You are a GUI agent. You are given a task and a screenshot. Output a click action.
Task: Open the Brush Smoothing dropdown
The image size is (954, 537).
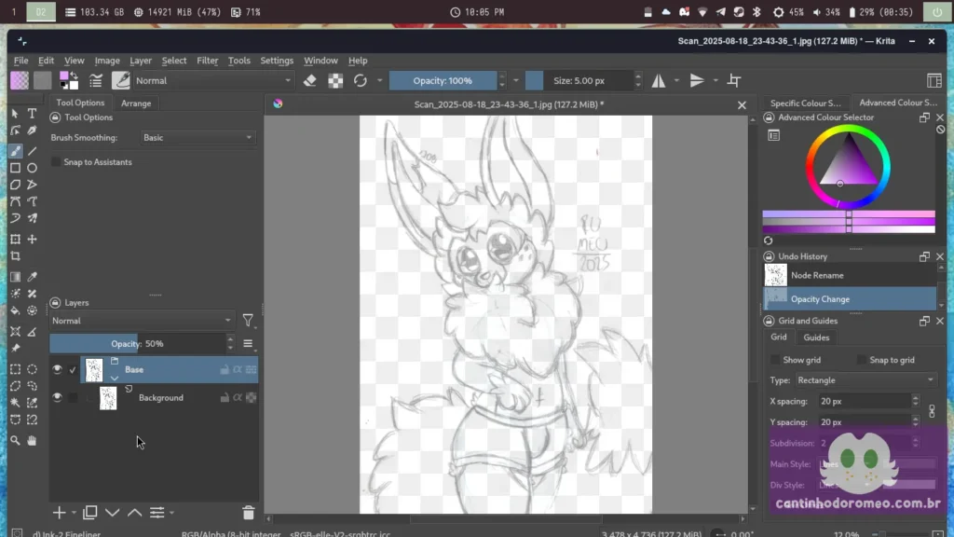pyautogui.click(x=198, y=138)
